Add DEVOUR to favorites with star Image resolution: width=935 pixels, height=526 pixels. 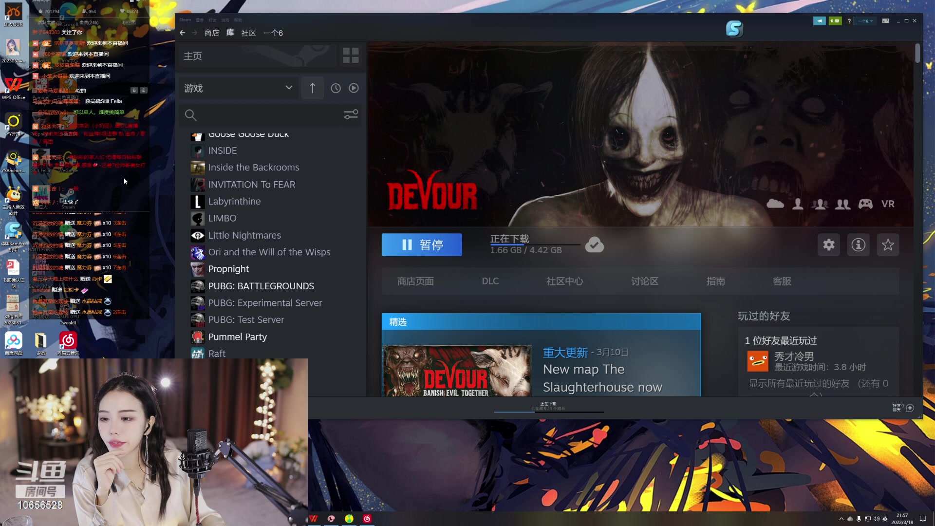click(x=888, y=244)
